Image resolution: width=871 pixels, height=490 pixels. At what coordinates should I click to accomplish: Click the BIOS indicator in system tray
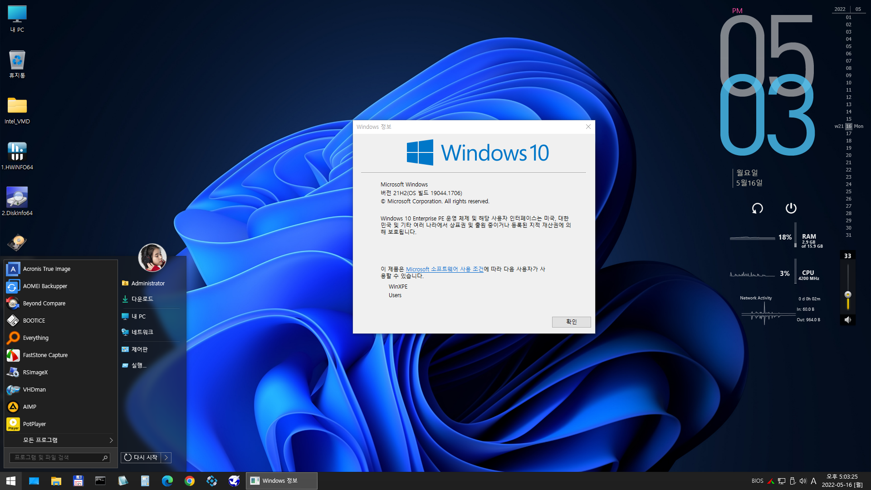[x=757, y=481]
